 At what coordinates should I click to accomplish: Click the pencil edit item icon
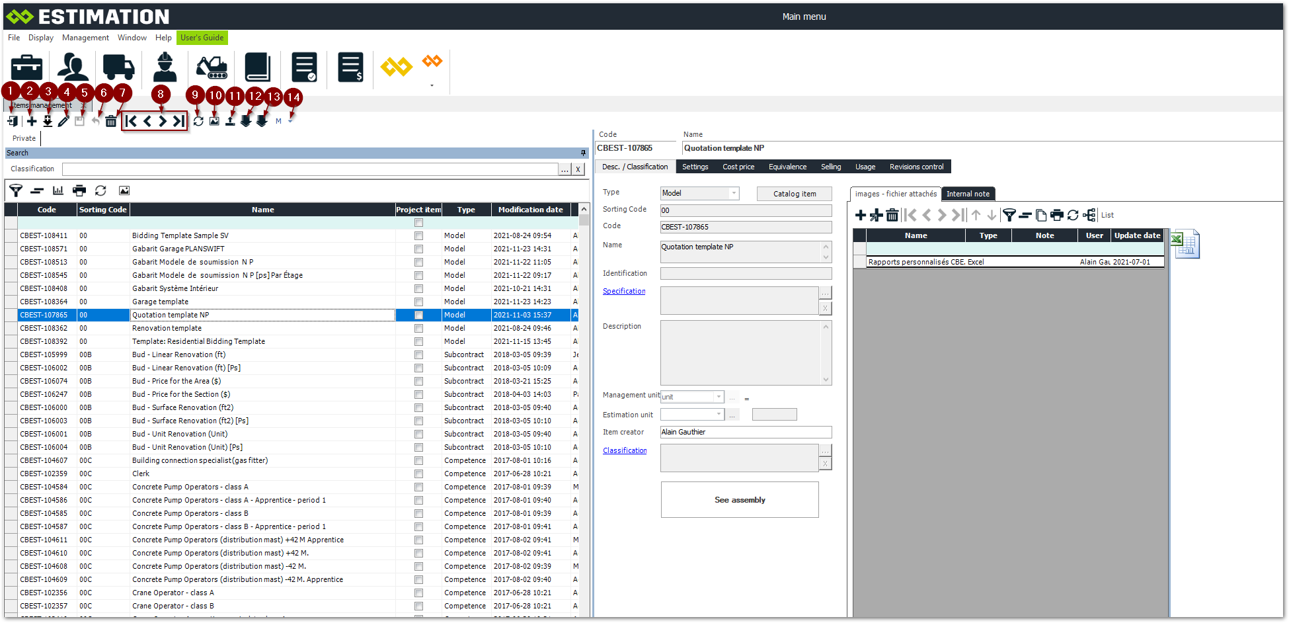(x=63, y=121)
